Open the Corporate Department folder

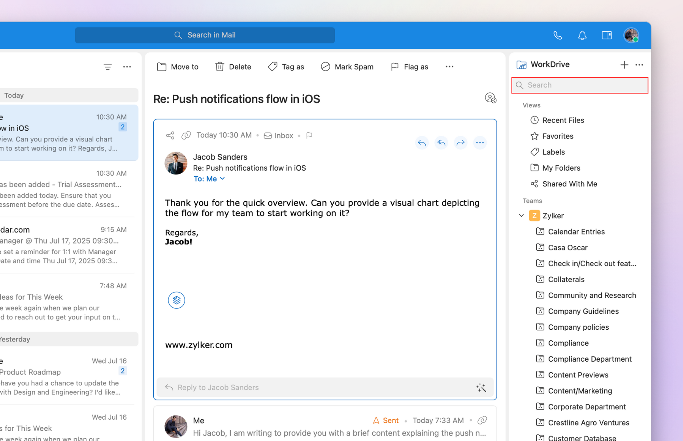tap(581, 407)
